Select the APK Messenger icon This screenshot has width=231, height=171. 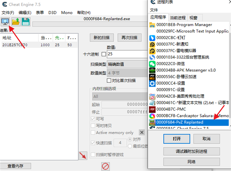pos(152,70)
